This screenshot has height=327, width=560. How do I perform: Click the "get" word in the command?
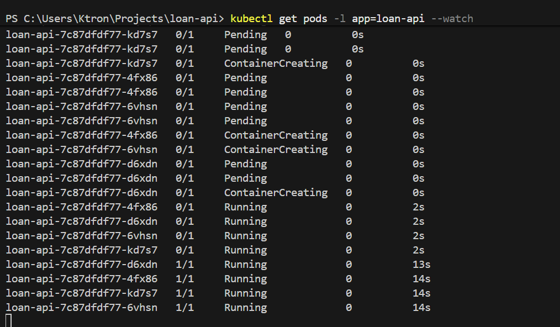tap(288, 19)
